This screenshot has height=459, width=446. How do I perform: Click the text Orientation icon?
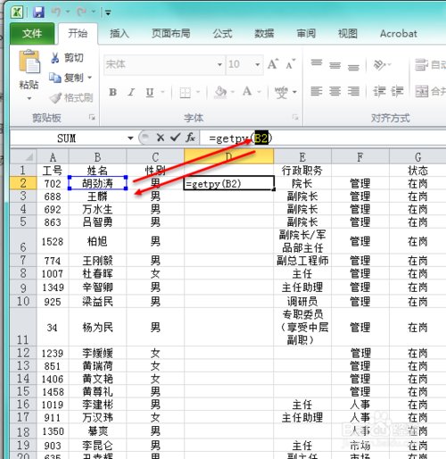click(x=380, y=64)
